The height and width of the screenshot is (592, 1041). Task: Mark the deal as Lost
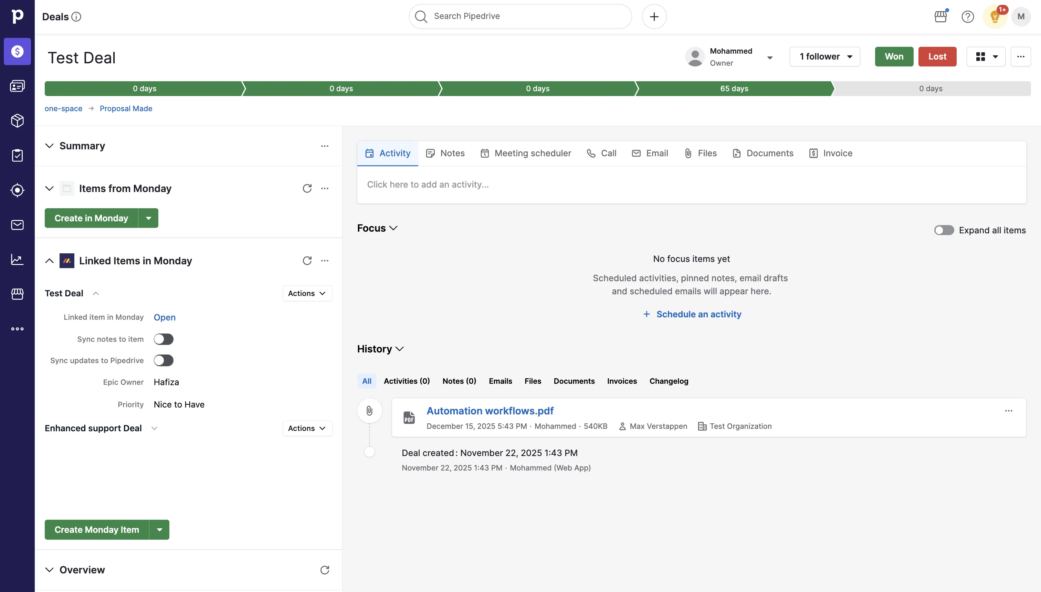point(937,56)
